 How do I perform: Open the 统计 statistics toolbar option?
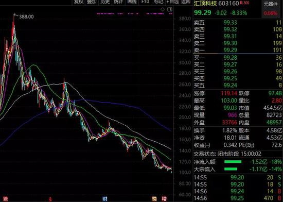click(118, 2)
